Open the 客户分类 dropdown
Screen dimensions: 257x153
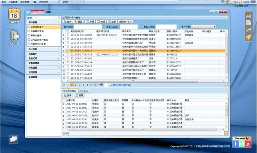(x=203, y=26)
